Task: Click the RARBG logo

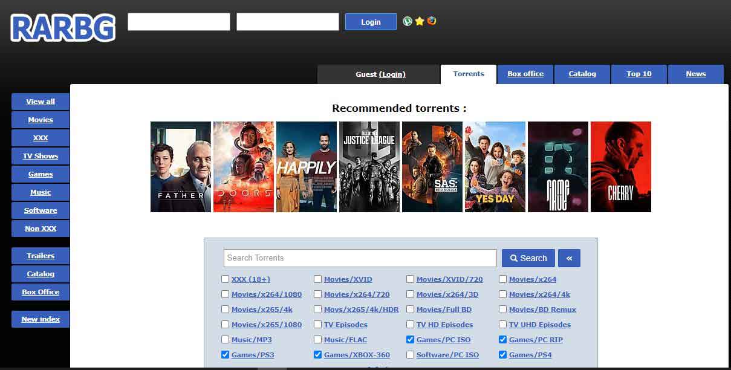Action: pos(63,28)
